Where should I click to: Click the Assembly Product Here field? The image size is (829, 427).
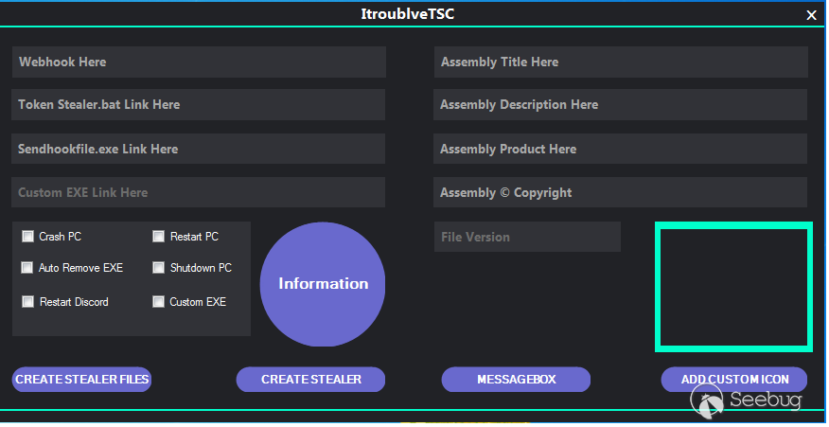click(621, 149)
